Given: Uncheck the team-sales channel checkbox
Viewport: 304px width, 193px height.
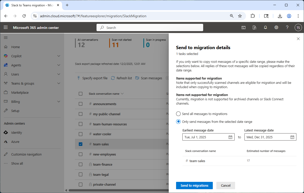Looking at the screenshot, I should (x=81, y=144).
